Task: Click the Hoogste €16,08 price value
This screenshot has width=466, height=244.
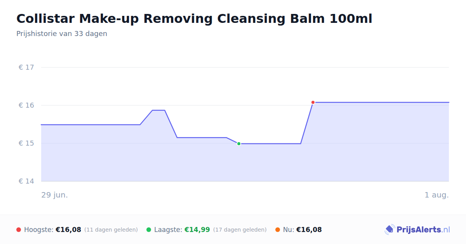Action: (68, 230)
